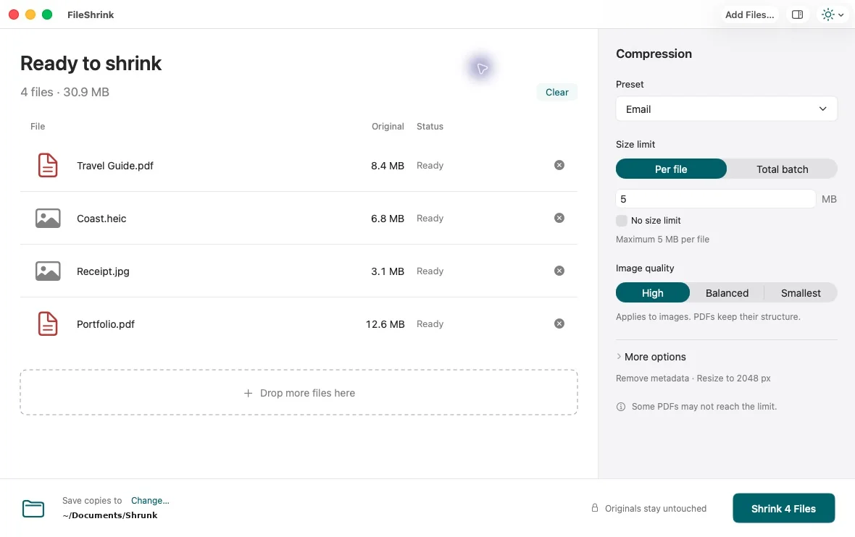The width and height of the screenshot is (855, 537).
Task: Click the 8.4 MB size value
Action: [x=388, y=166]
